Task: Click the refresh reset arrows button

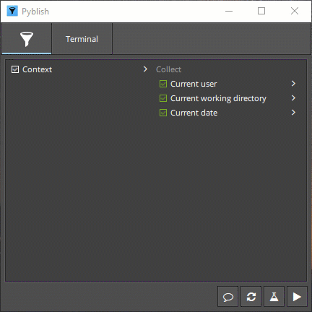Action: pos(251,297)
